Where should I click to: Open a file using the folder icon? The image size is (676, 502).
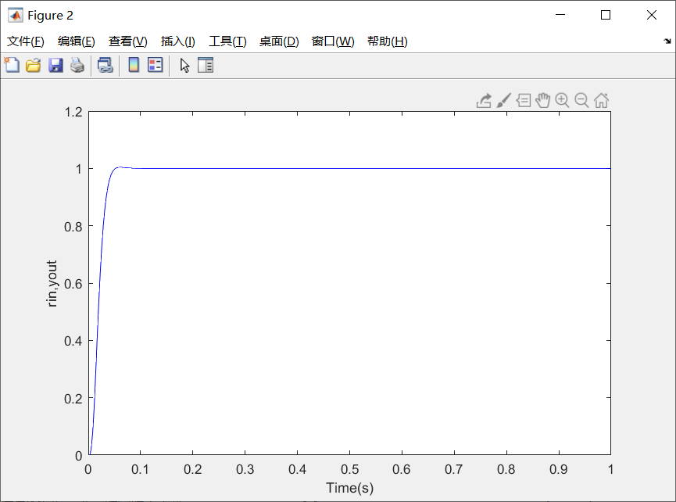coord(33,65)
